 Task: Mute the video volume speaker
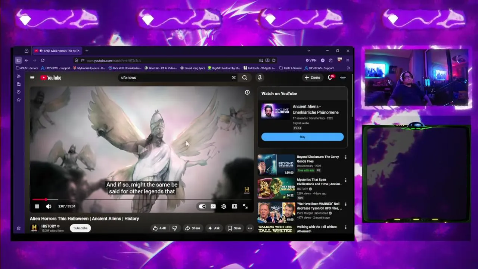pyautogui.click(x=49, y=206)
